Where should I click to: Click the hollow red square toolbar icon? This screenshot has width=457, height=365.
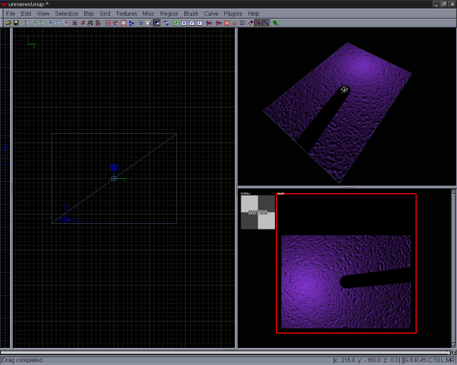pos(124,23)
